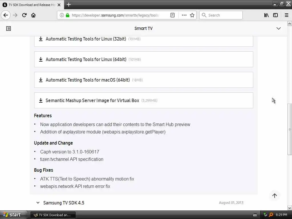Viewport: 292px width, 219px height.
Task: Click the green network tray icon
Action: pos(265,215)
